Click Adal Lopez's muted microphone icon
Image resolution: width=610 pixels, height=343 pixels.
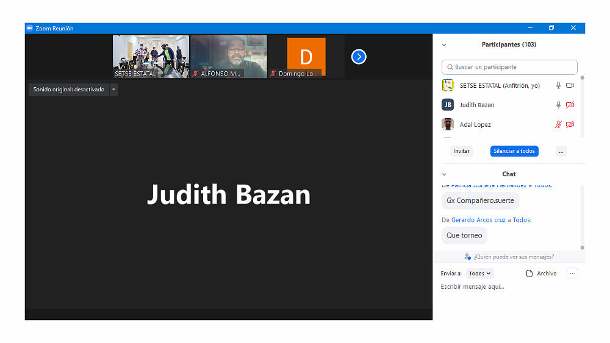click(558, 124)
